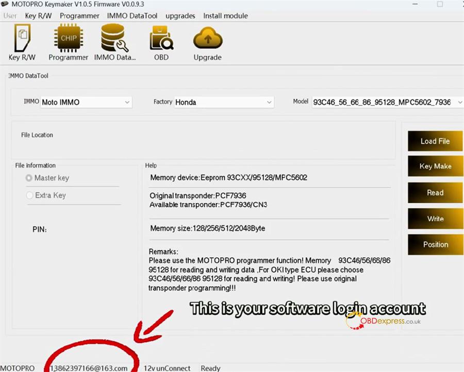This screenshot has height=372, width=464.
Task: Select the Master key radio button
Action: pos(29,178)
